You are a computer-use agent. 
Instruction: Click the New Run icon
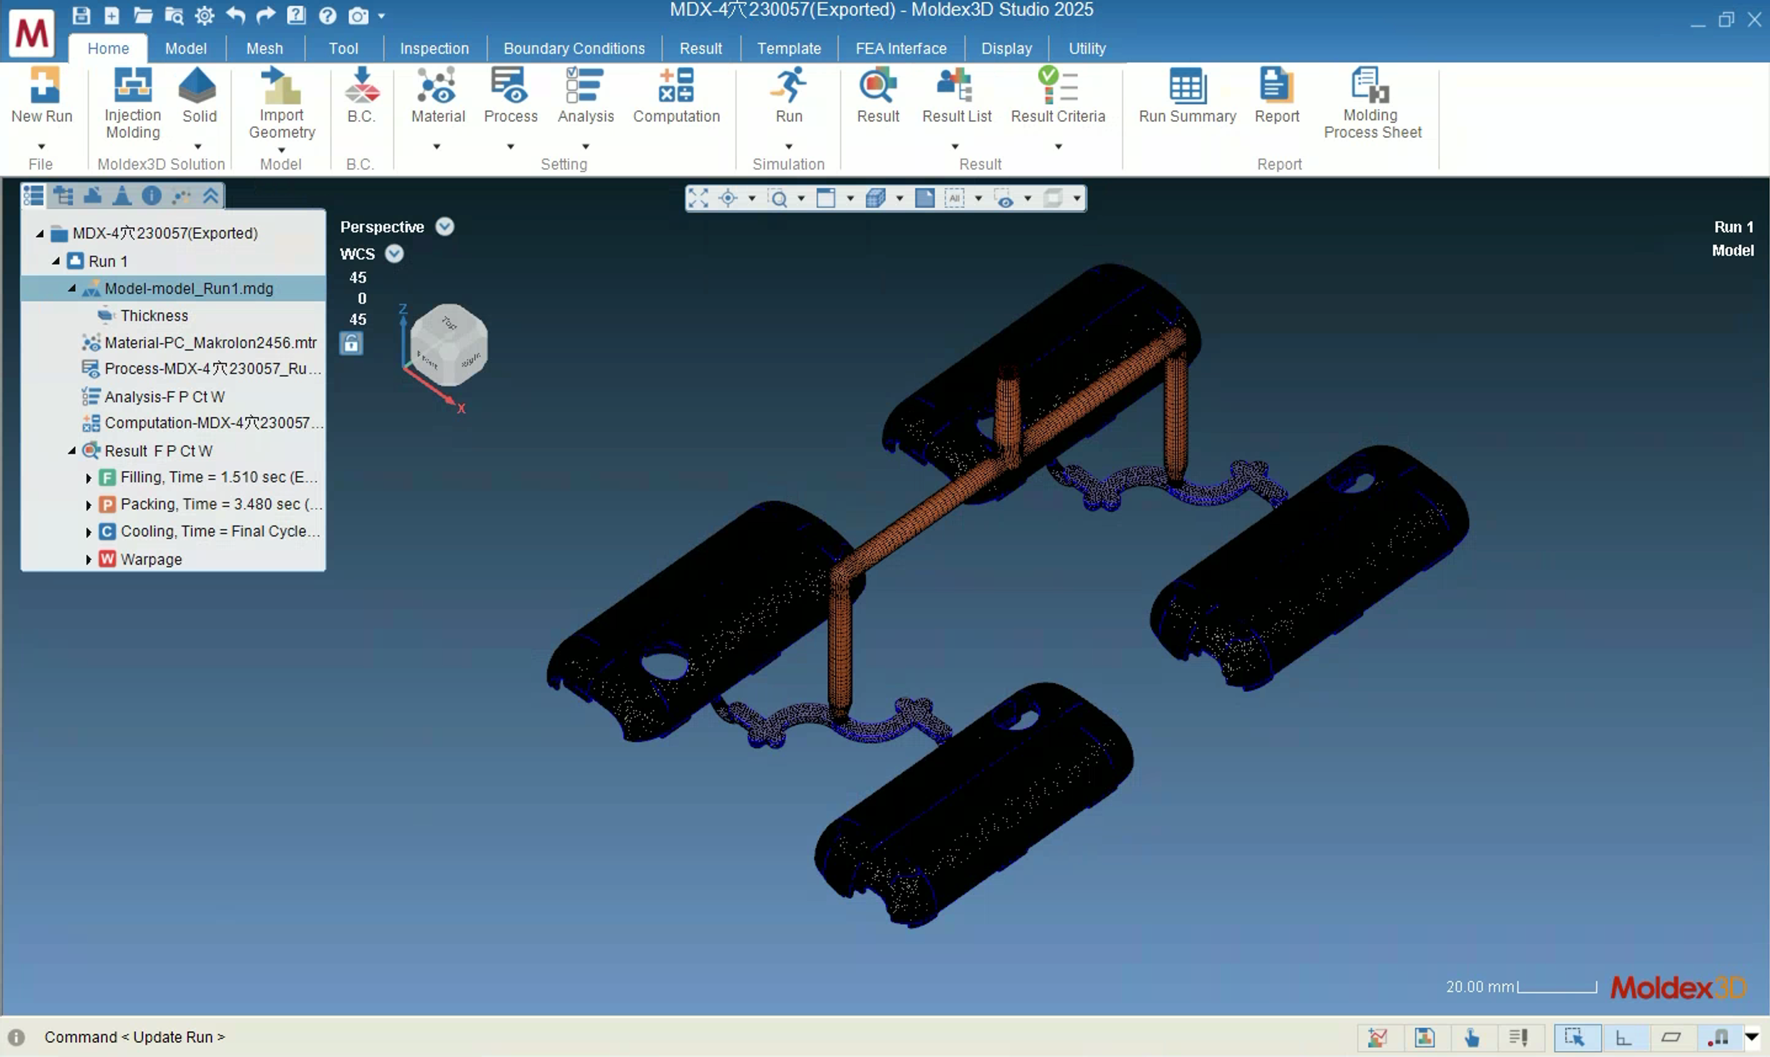pyautogui.click(x=44, y=85)
